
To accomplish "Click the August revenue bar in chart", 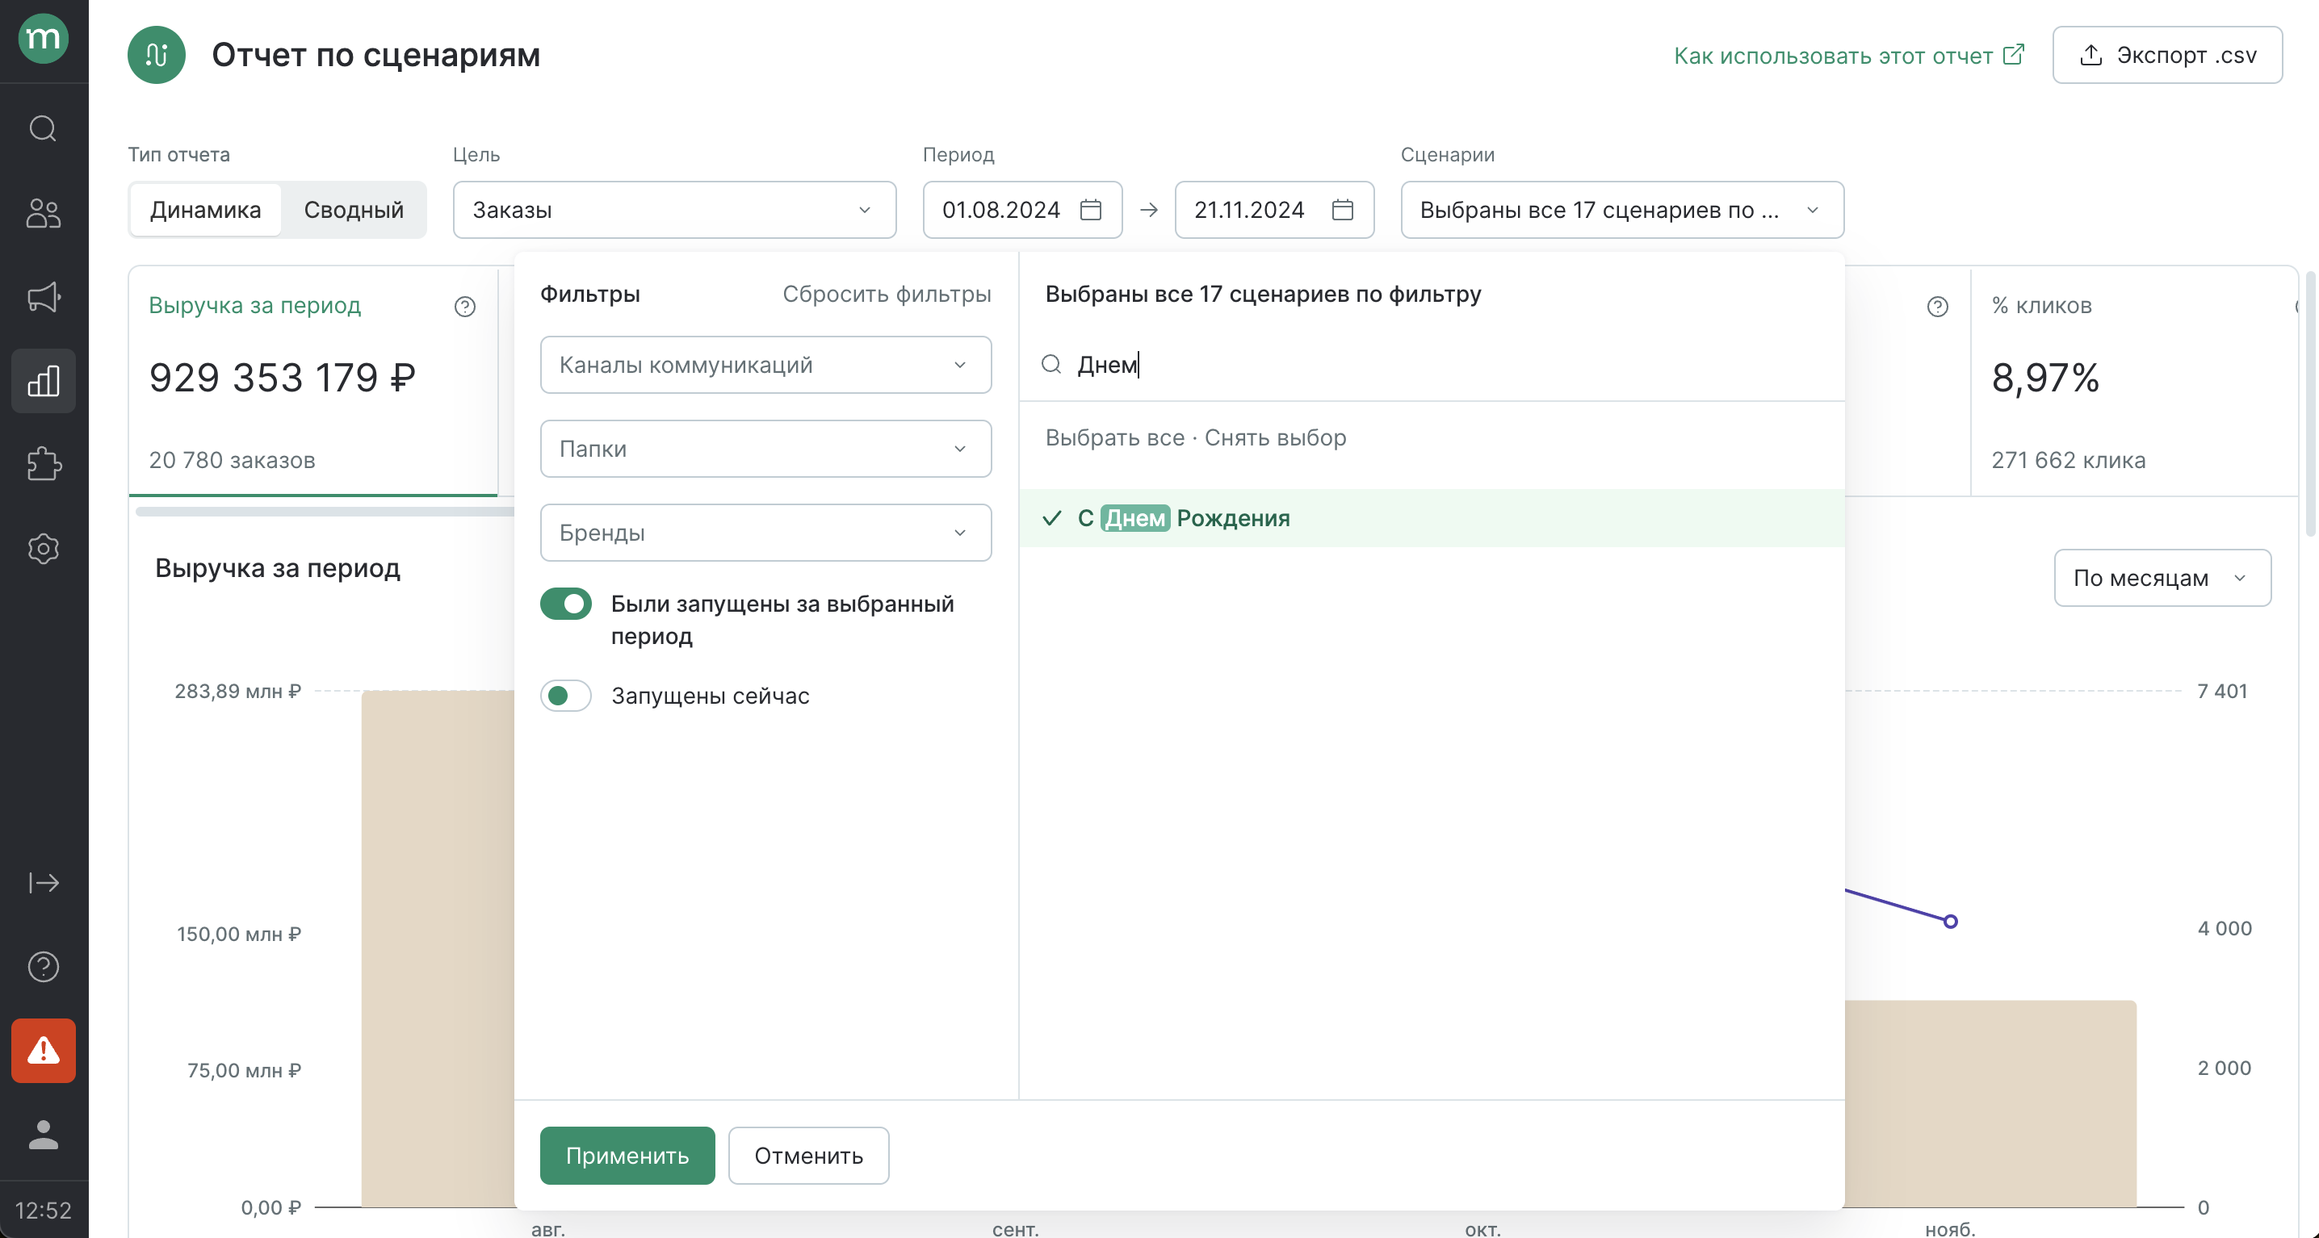I will tap(438, 948).
